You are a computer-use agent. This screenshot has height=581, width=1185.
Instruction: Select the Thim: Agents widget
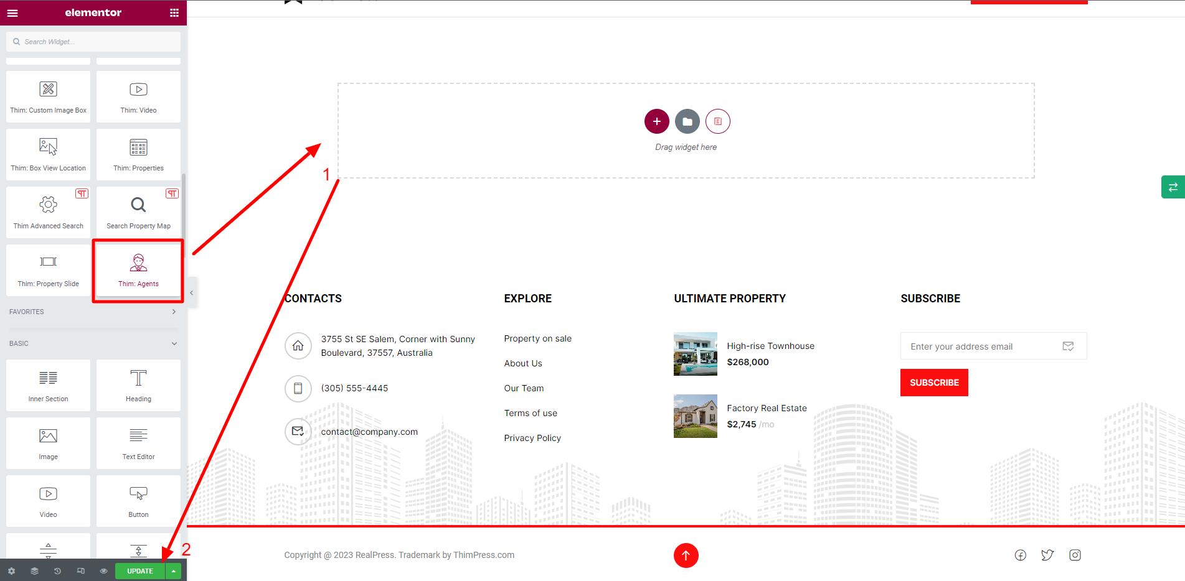(138, 270)
